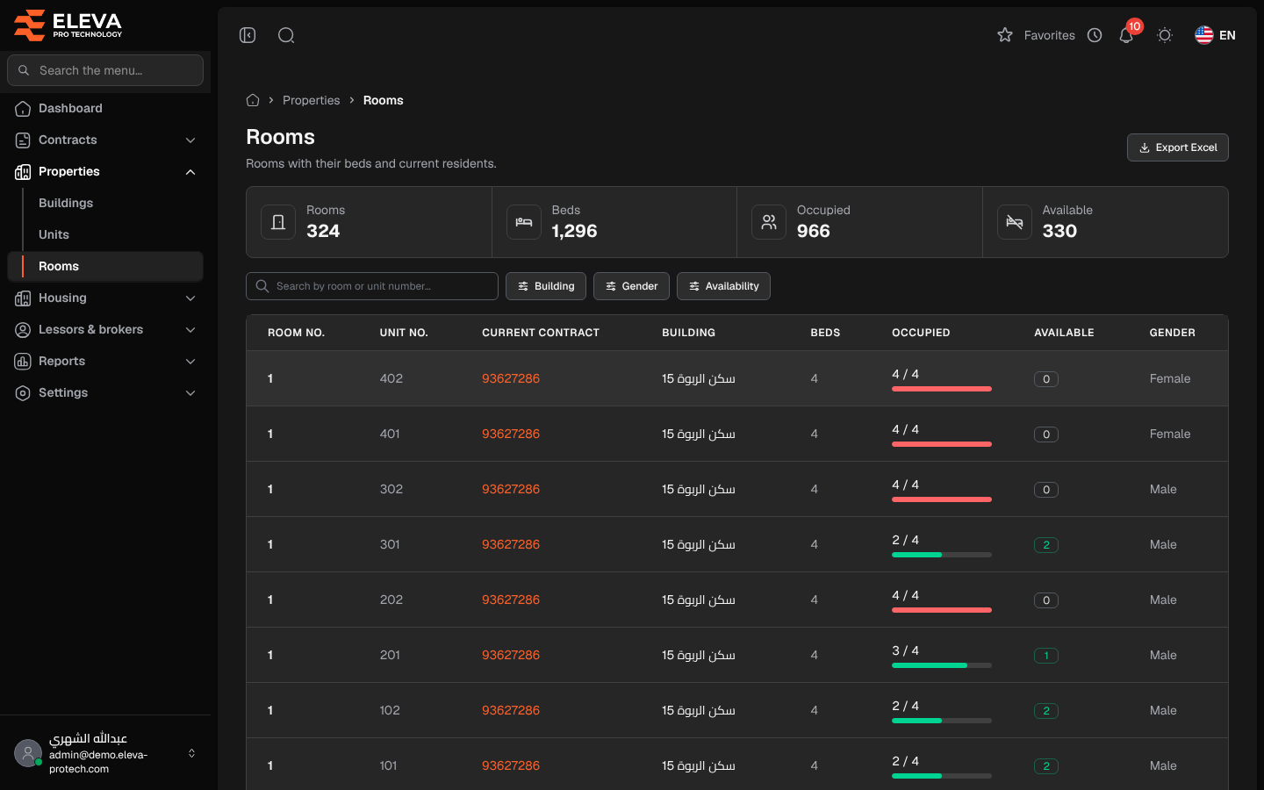This screenshot has width=1264, height=790.
Task: Collapse the sidebar panel icon
Action: pos(248,35)
